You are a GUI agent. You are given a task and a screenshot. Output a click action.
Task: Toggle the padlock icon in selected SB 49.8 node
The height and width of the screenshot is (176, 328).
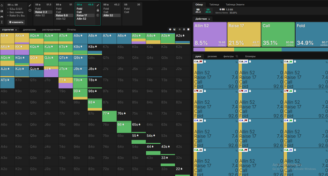[x=97, y=10]
